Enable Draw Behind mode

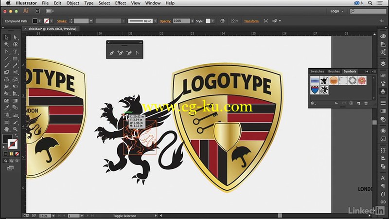(x=11, y=161)
